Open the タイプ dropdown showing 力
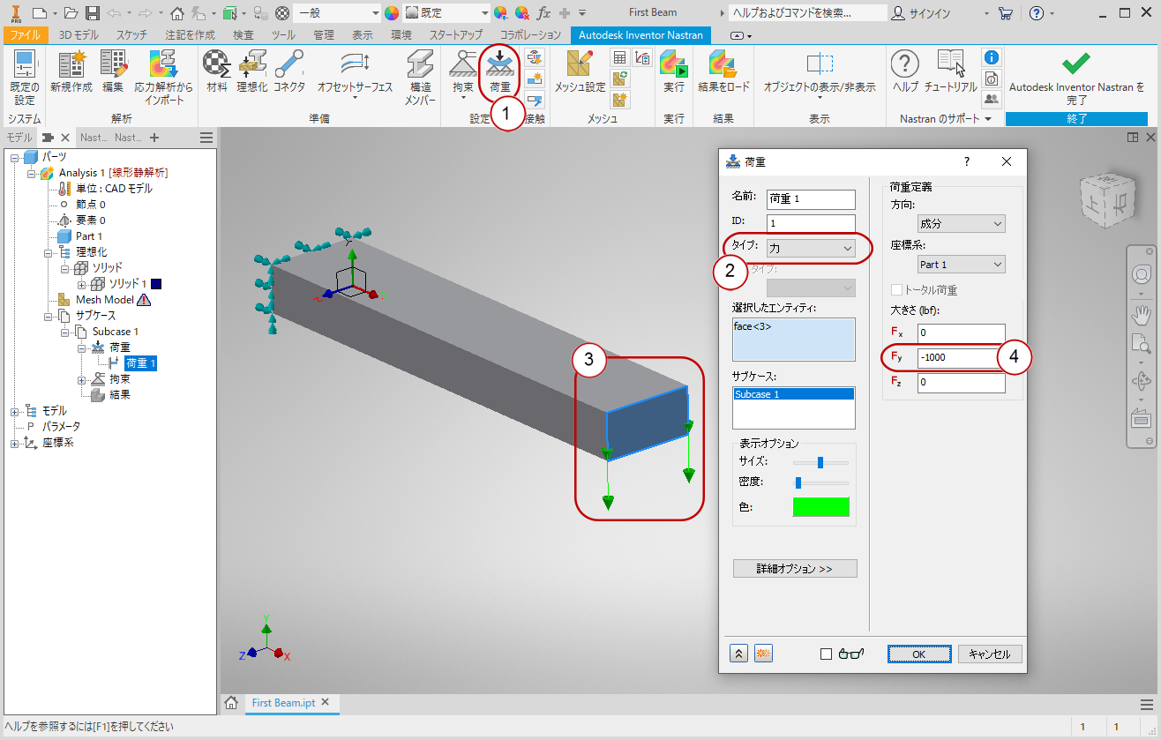This screenshot has width=1161, height=740. point(811,249)
